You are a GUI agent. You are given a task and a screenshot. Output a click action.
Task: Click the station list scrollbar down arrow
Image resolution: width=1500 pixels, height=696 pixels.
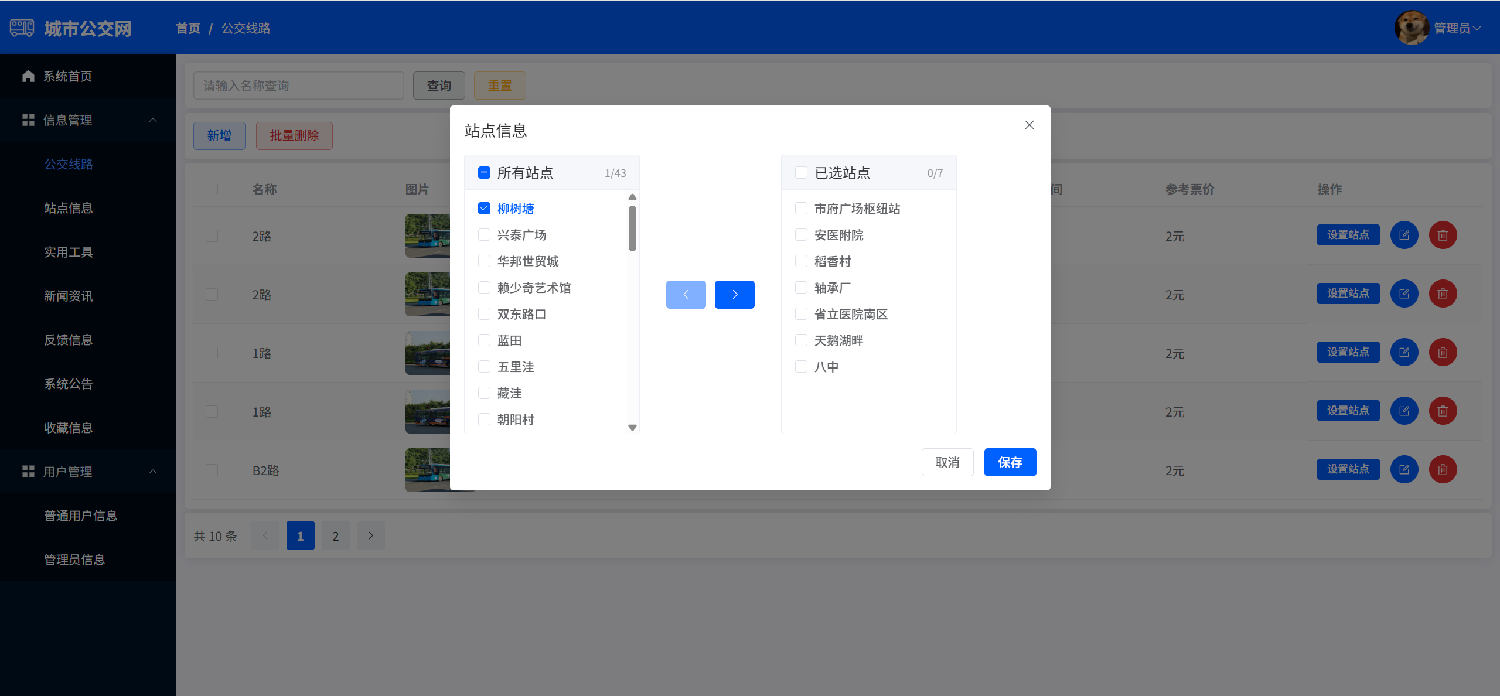(x=632, y=428)
